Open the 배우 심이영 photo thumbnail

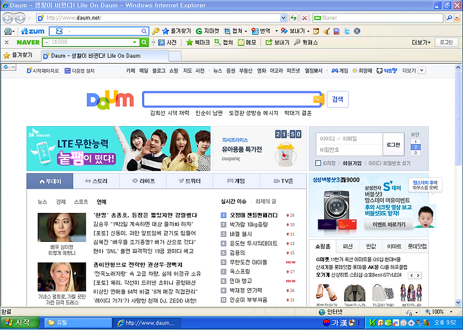tap(62, 228)
